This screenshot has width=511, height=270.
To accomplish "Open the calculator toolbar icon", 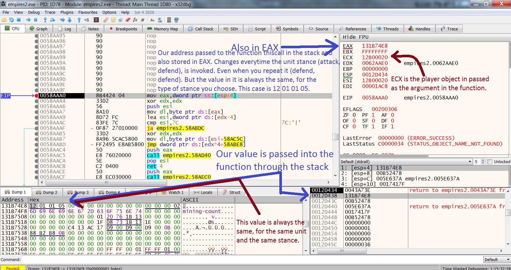I will [169, 20].
